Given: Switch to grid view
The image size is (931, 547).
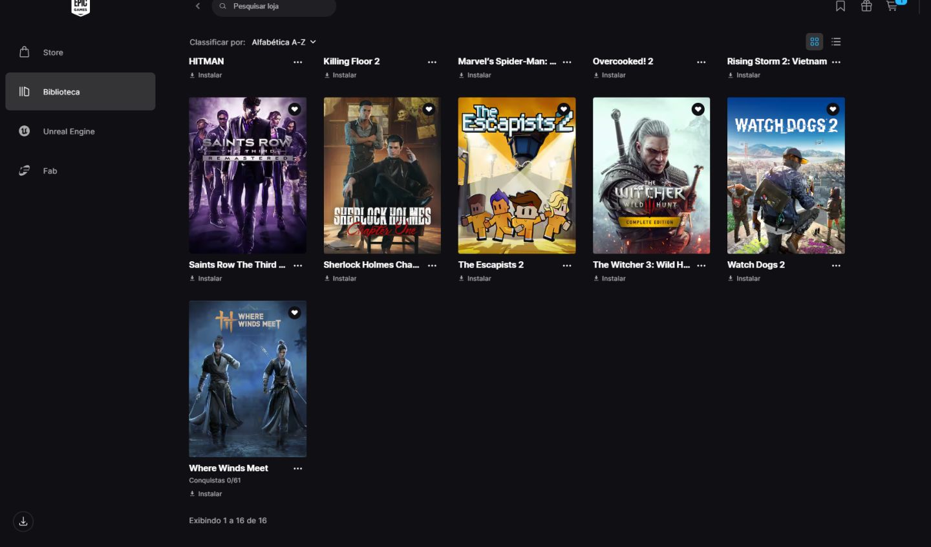Looking at the screenshot, I should [x=815, y=42].
